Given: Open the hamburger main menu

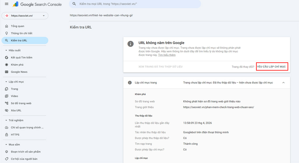Looking at the screenshot, I should pyautogui.click(x=6, y=4).
